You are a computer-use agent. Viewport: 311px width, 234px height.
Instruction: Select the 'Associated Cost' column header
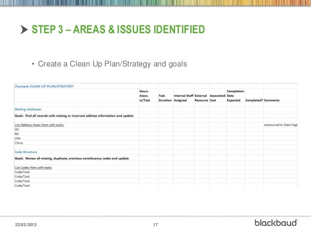click(217, 98)
